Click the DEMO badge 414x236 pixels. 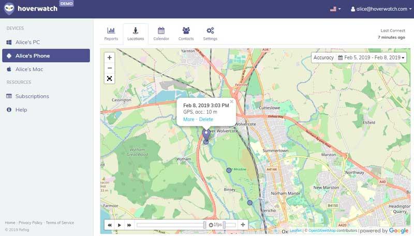pos(67,4)
